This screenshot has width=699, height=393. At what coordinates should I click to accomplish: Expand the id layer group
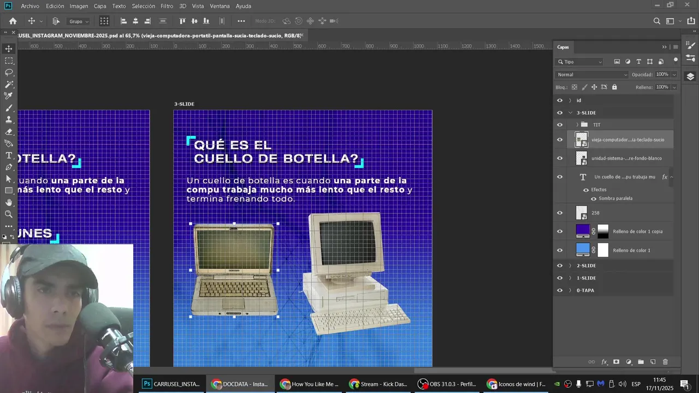click(570, 100)
